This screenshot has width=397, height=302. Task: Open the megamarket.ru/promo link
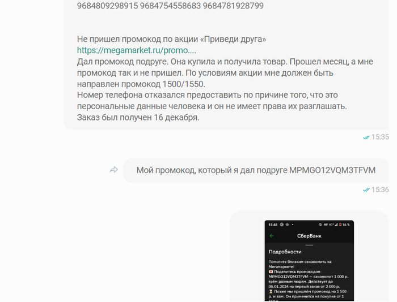tap(137, 50)
